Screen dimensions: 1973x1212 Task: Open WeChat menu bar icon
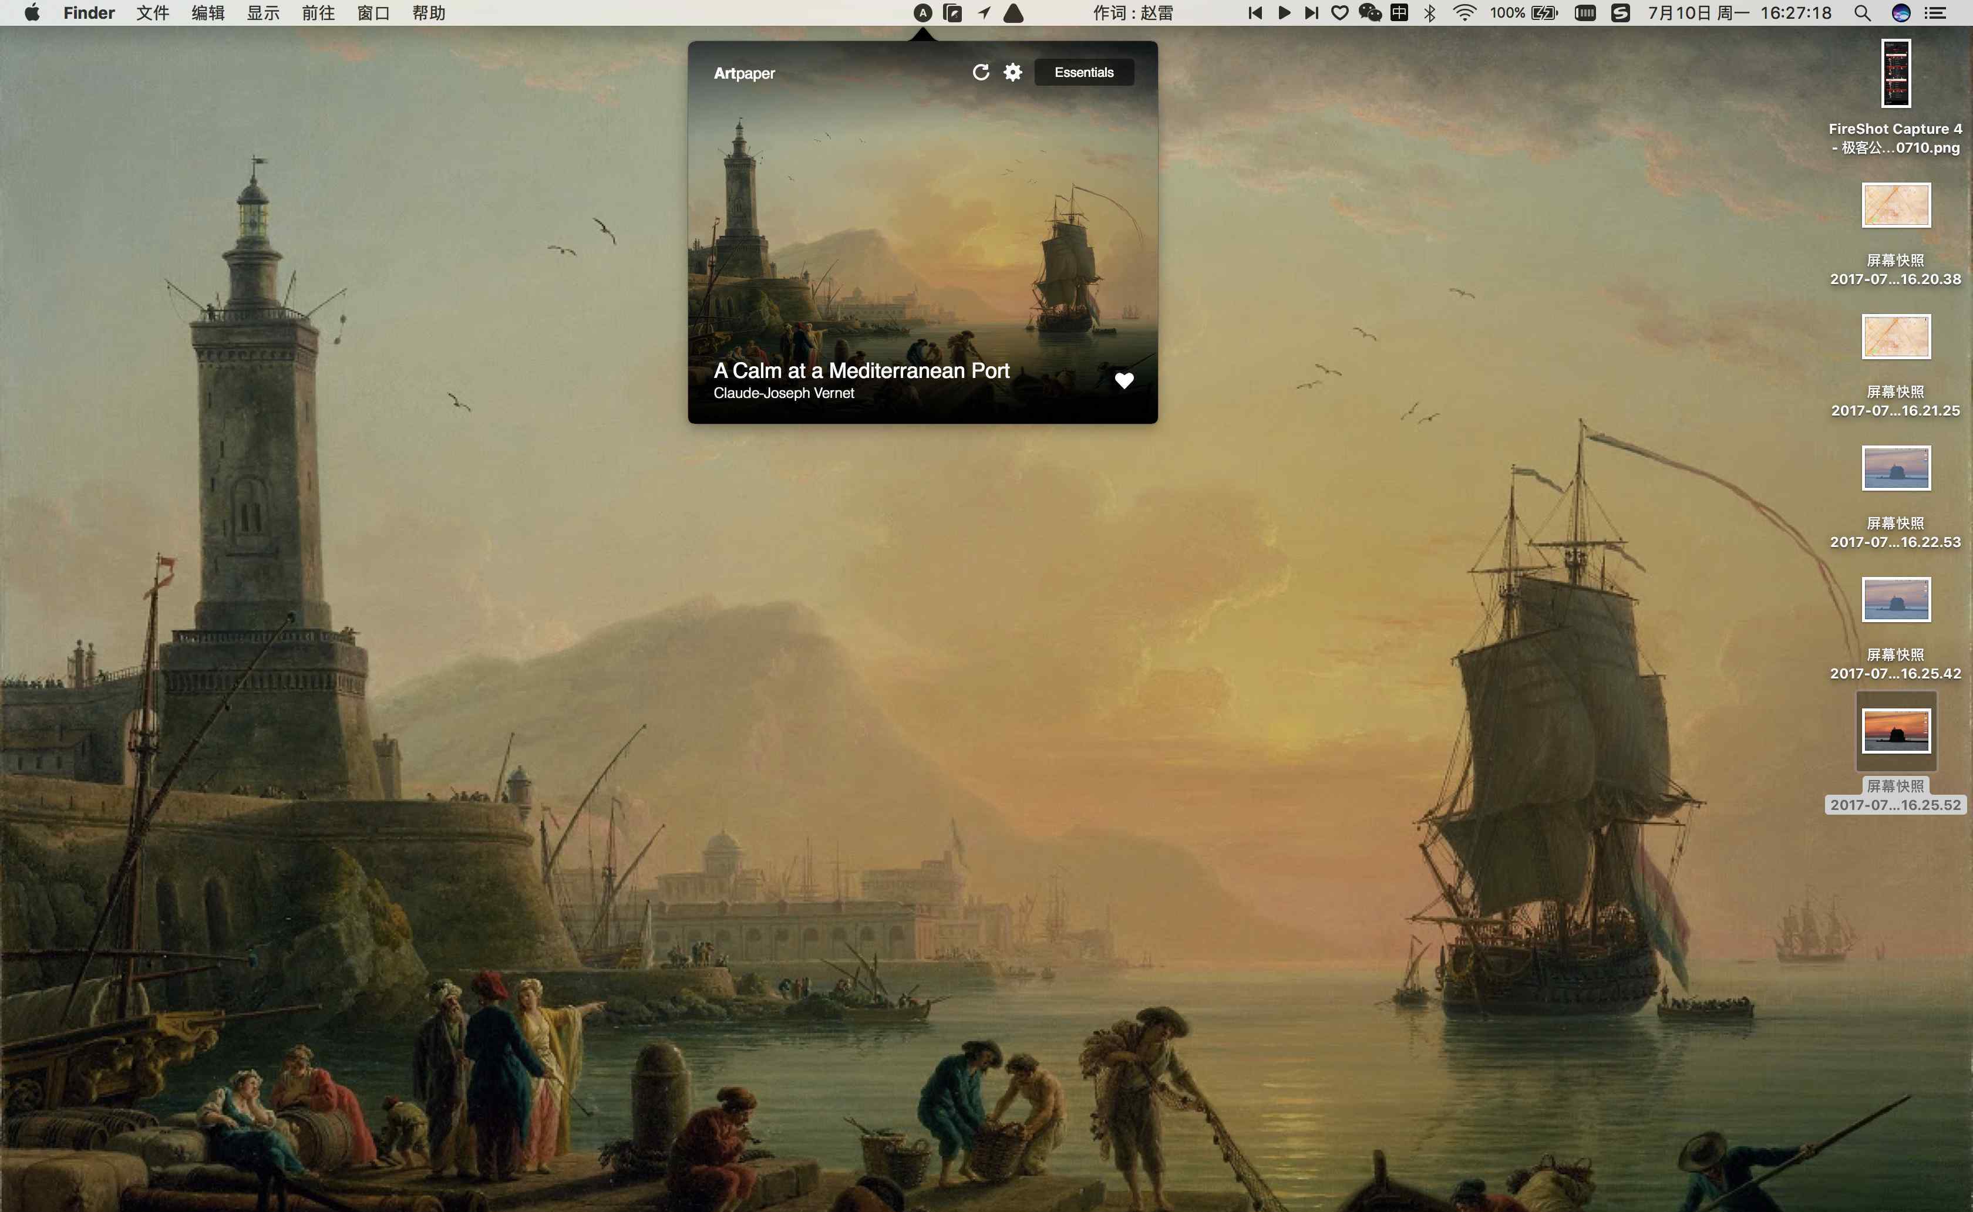click(x=1370, y=13)
